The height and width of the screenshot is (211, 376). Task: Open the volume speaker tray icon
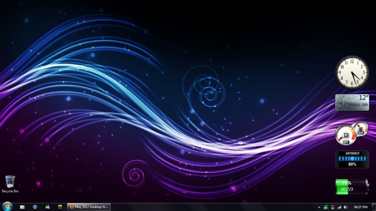[x=345, y=207]
